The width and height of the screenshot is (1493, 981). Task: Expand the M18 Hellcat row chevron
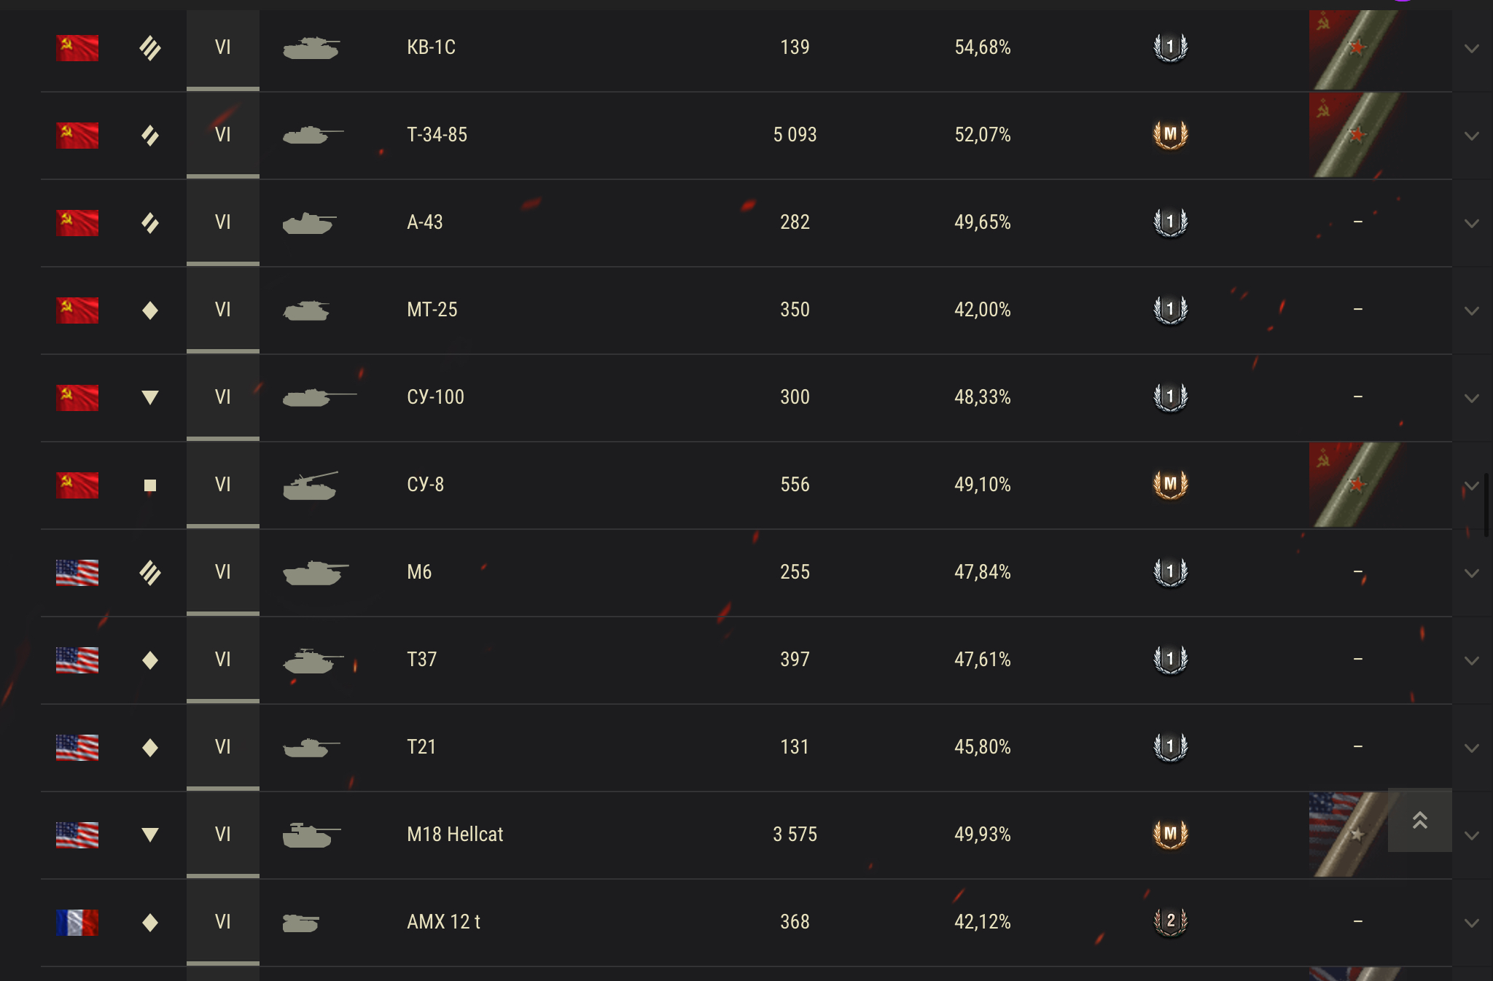[1472, 836]
